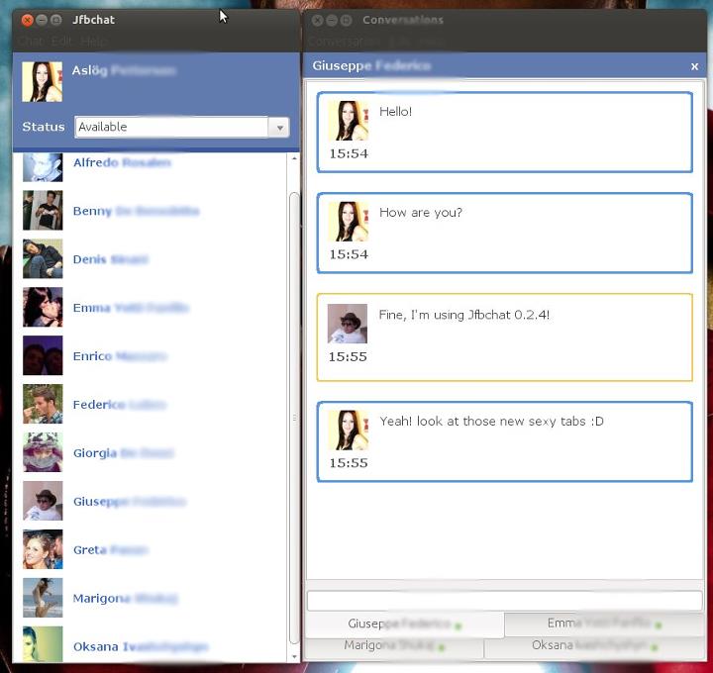Click Alfredo's avatar in the contact list
713x673 pixels.
43,165
